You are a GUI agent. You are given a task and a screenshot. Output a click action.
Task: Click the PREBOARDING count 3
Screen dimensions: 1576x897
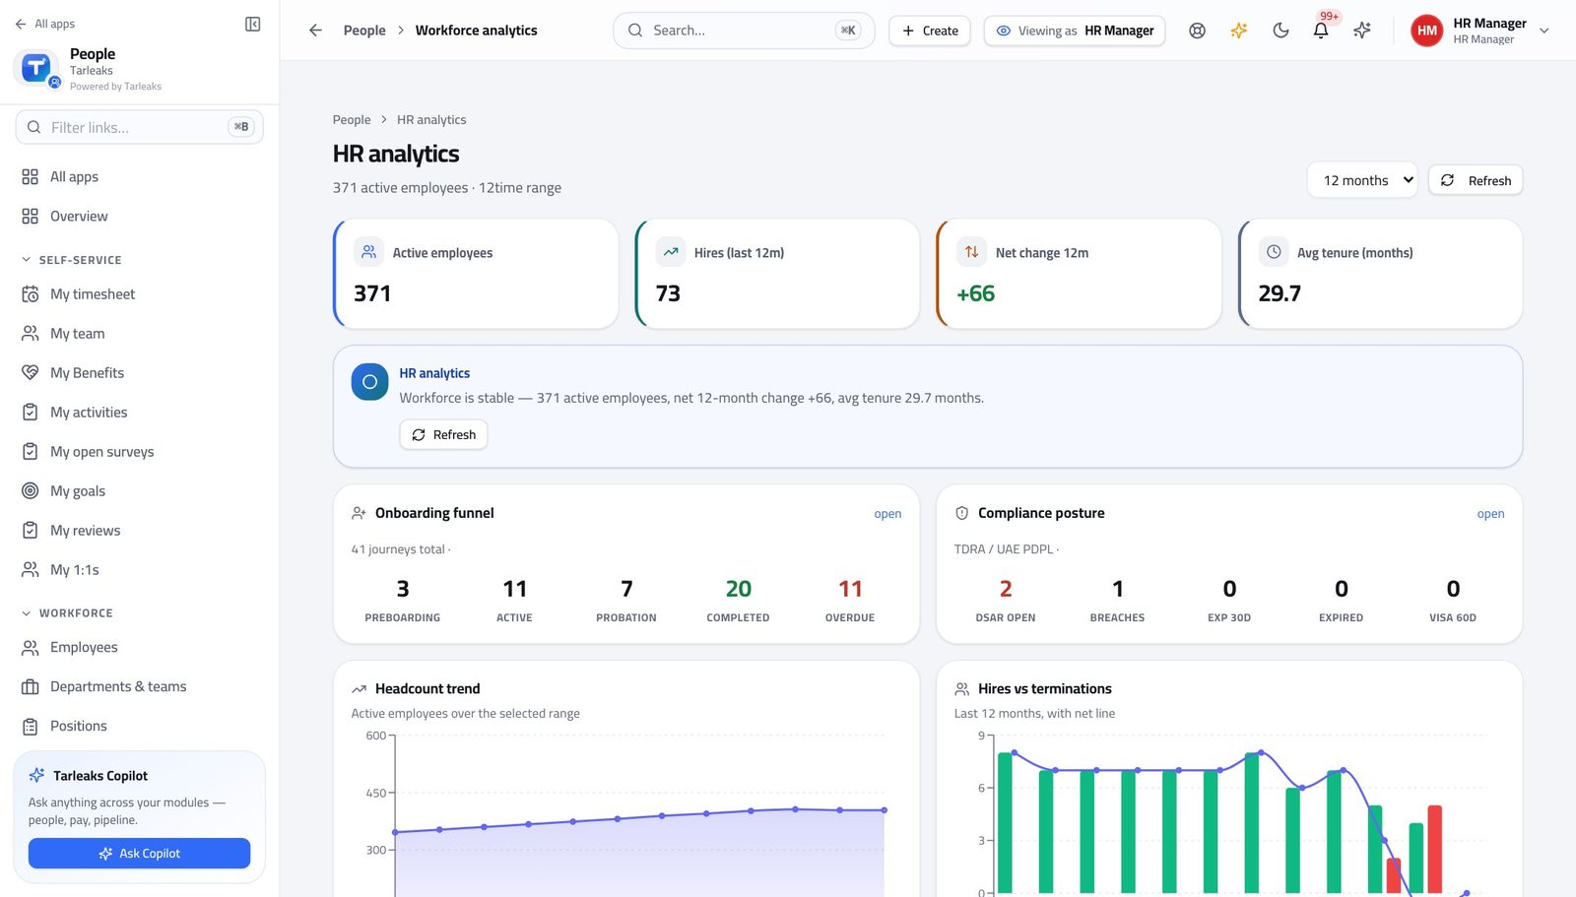coord(403,589)
